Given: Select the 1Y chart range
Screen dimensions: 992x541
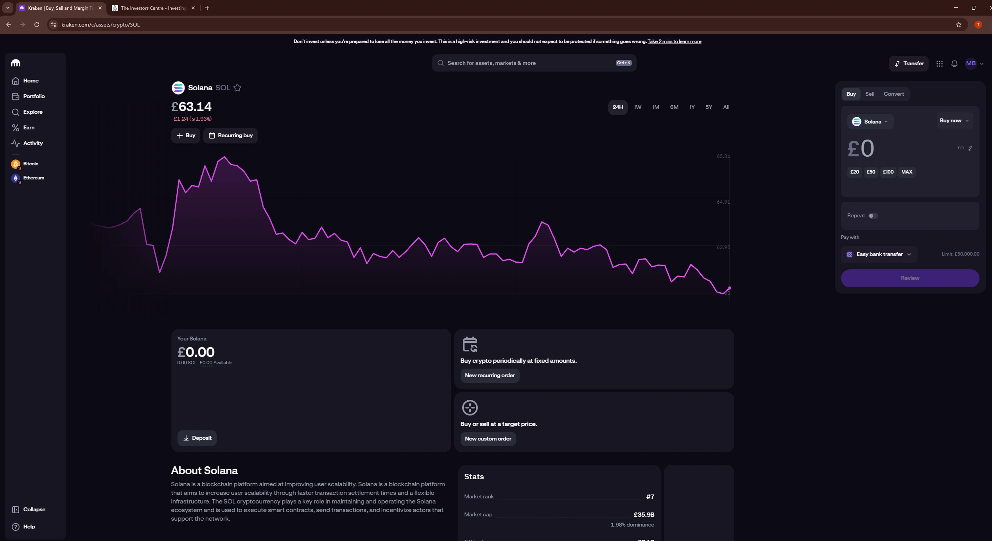Looking at the screenshot, I should (x=692, y=107).
